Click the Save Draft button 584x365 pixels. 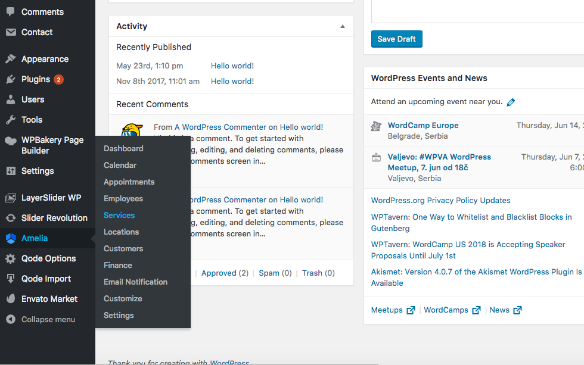[x=397, y=39]
